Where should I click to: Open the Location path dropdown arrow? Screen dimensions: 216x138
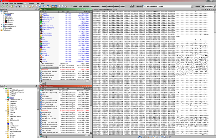(x=192, y=6)
